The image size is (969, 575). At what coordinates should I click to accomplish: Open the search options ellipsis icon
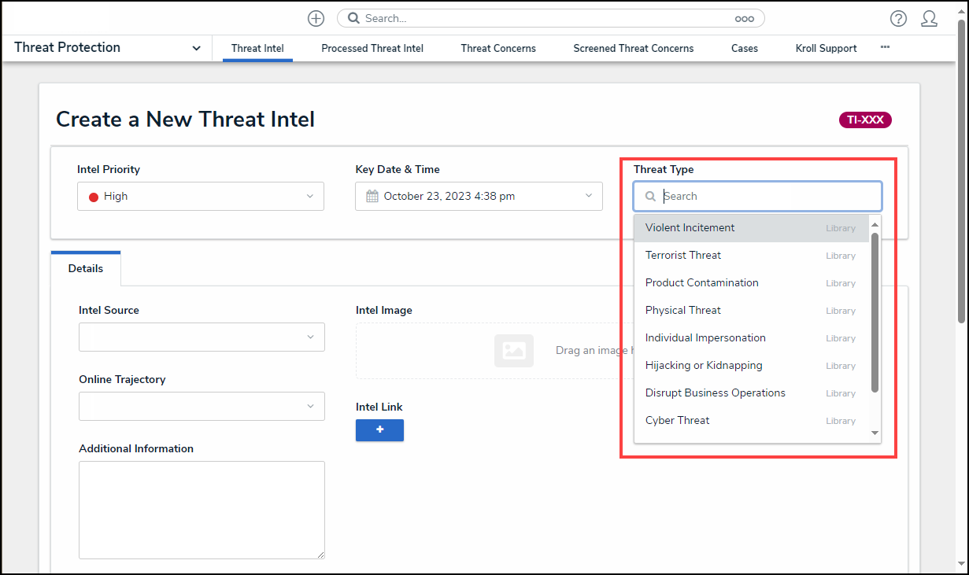[x=744, y=19]
